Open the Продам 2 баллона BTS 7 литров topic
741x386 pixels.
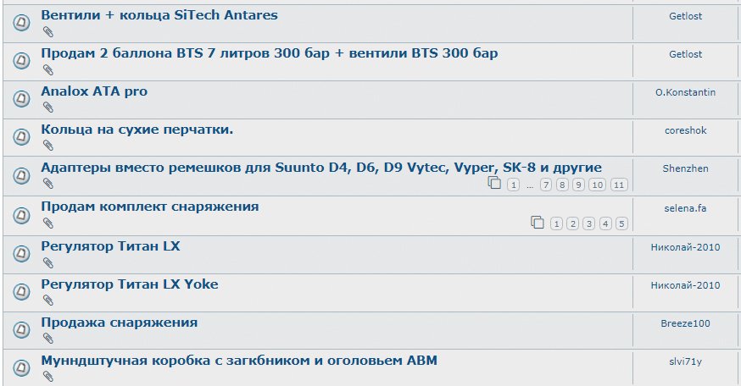pos(270,53)
